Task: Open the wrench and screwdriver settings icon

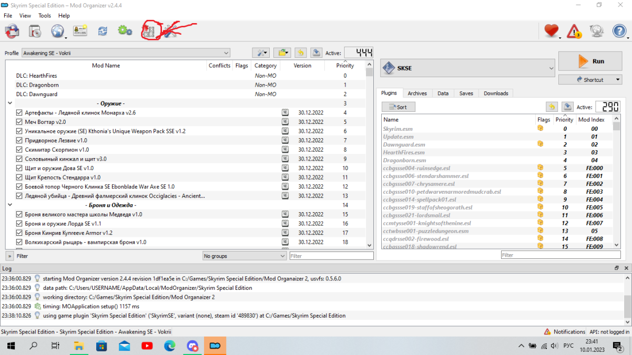Action: click(170, 32)
